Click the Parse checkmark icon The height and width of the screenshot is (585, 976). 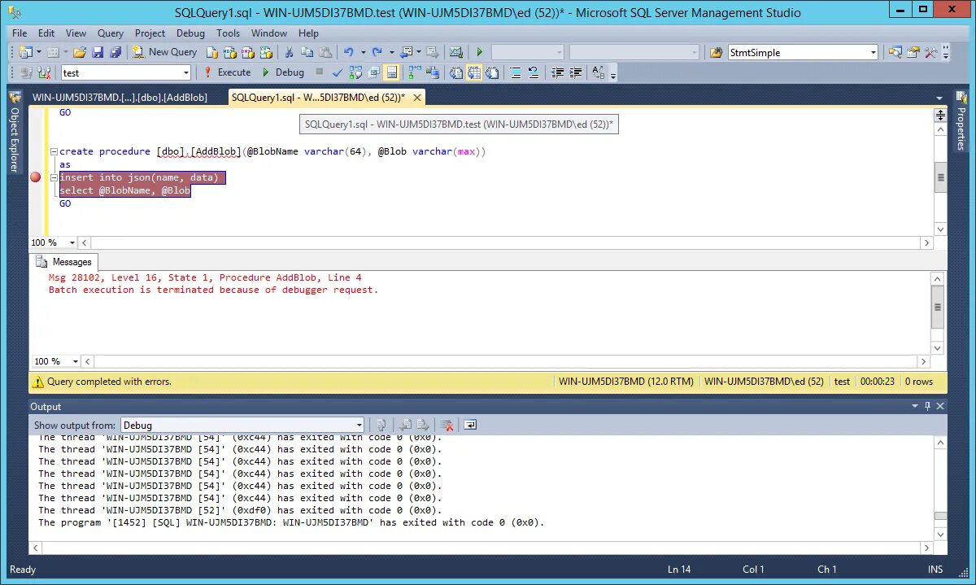pos(337,72)
